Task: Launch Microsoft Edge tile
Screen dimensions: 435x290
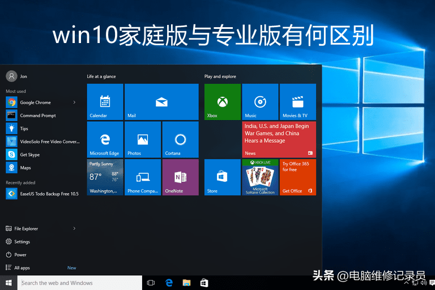Action: [x=105, y=139]
